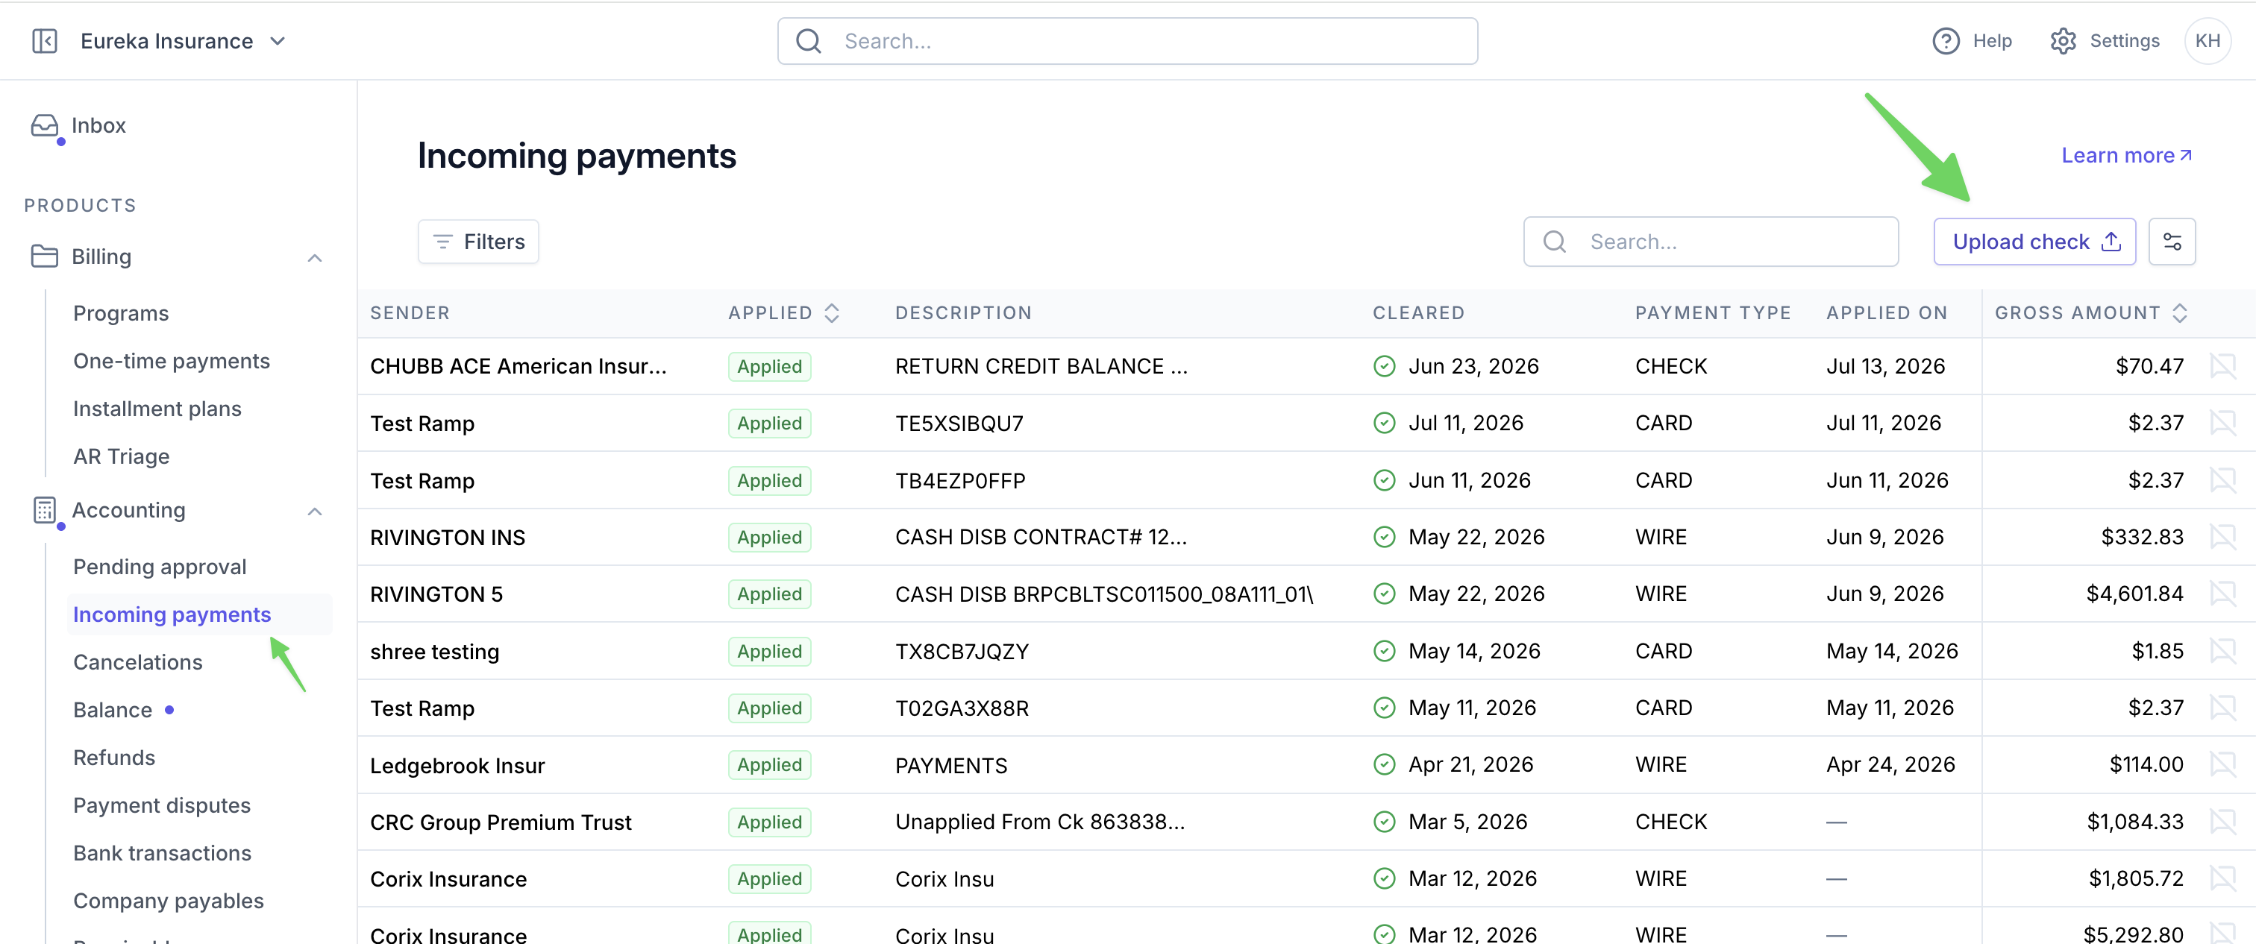Collapse the Billing section chevron

(x=316, y=257)
